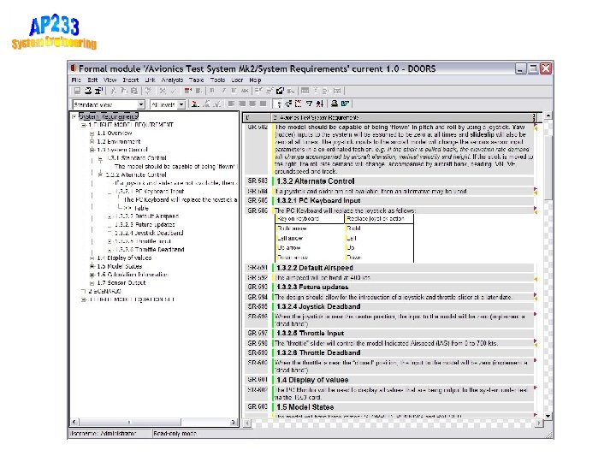
Task: Click the filter funnel icon
Action: click(x=309, y=104)
